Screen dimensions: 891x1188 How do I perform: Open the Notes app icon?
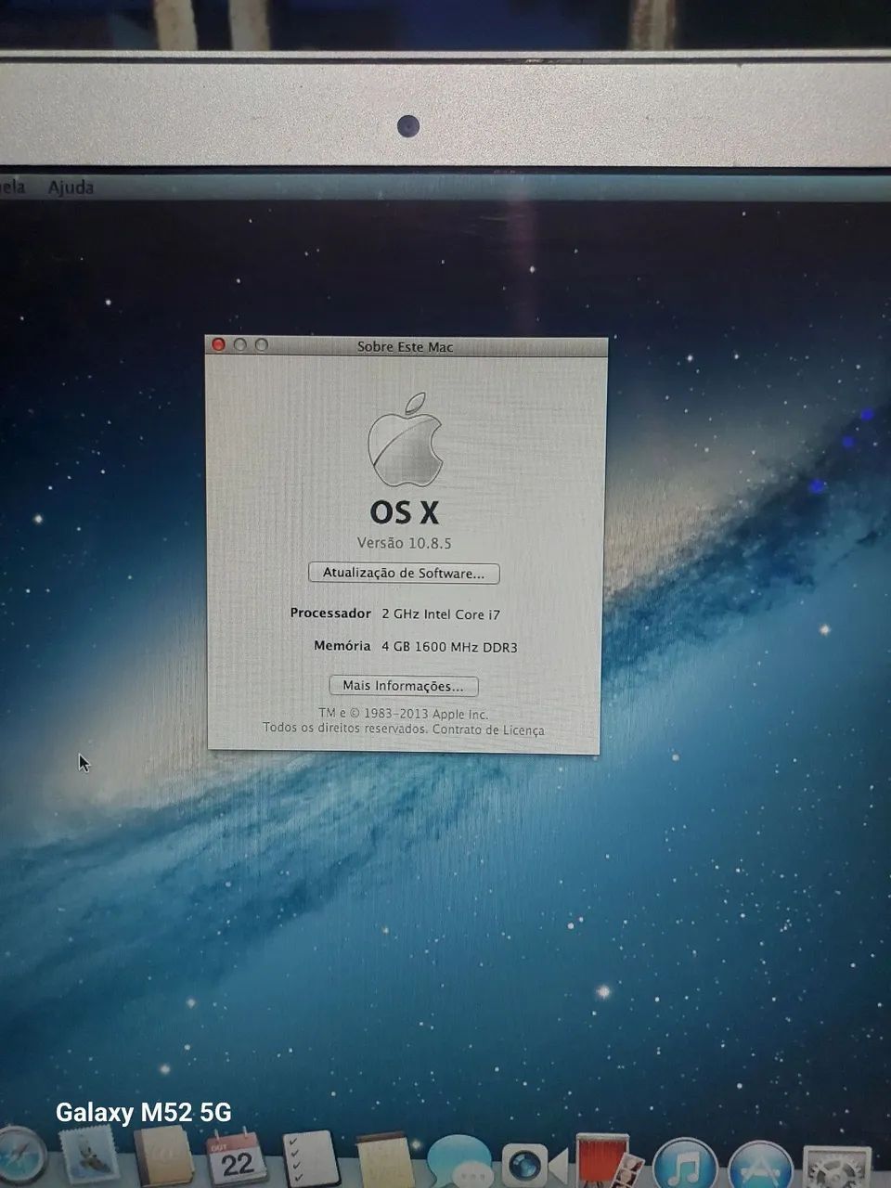[x=384, y=1160]
